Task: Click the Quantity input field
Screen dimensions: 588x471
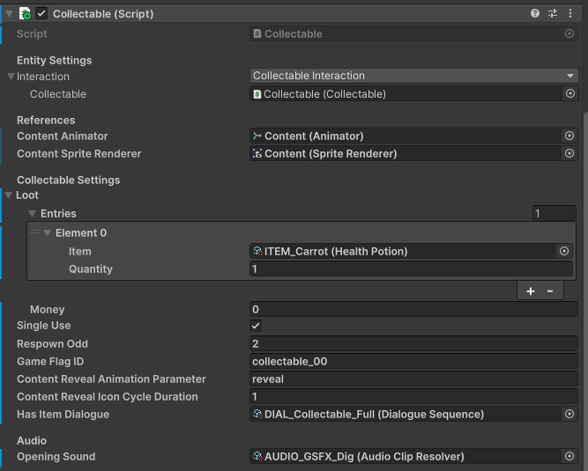Action: (411, 269)
